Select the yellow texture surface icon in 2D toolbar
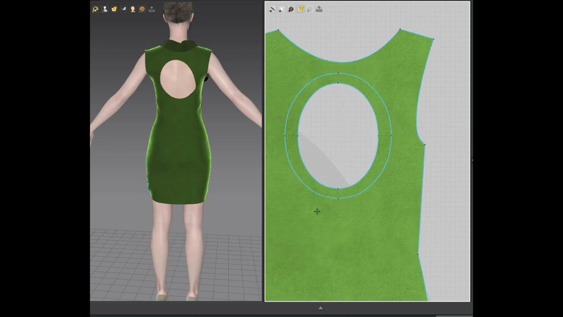 pyautogui.click(x=300, y=9)
